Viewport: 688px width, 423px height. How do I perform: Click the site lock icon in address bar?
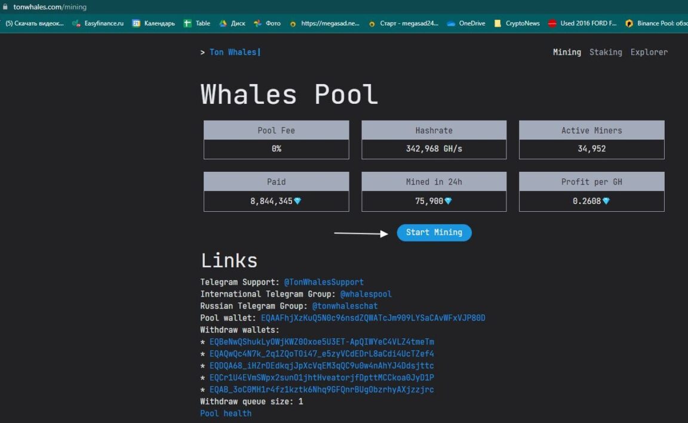pyautogui.click(x=5, y=7)
